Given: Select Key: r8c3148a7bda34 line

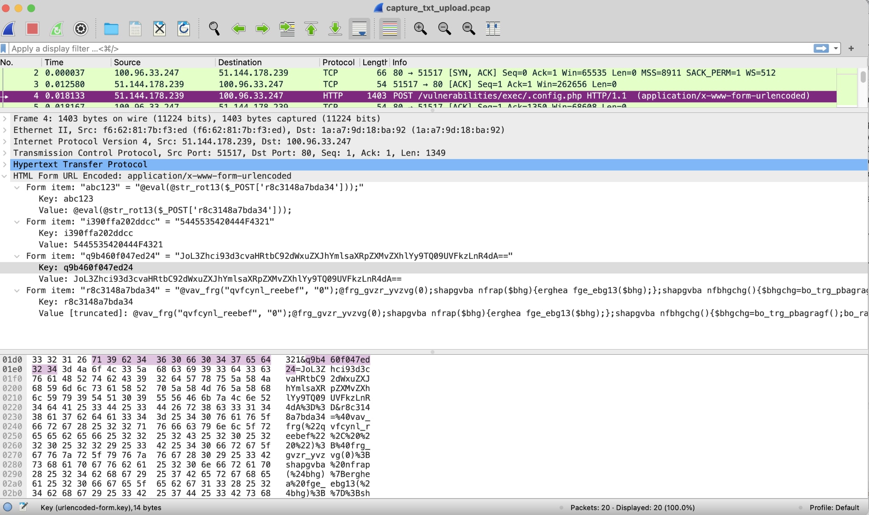Looking at the screenshot, I should [x=434, y=302].
